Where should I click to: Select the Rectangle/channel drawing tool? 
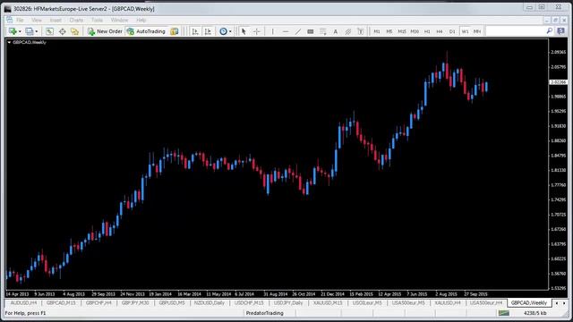[311, 31]
